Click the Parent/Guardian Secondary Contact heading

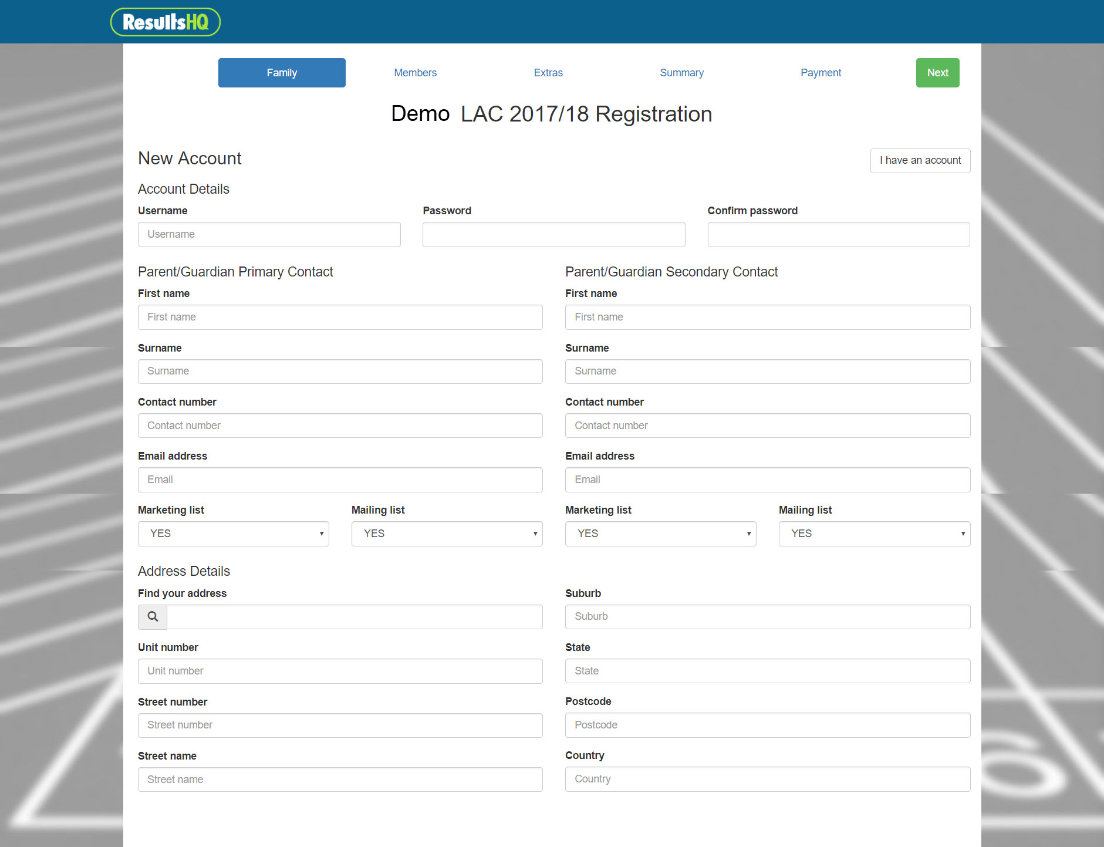pyautogui.click(x=671, y=272)
